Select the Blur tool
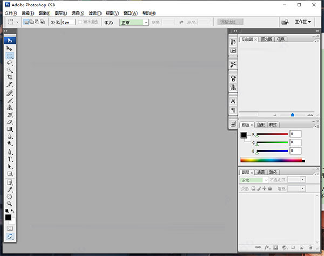The width and height of the screenshot is (324, 256). click(x=10, y=136)
